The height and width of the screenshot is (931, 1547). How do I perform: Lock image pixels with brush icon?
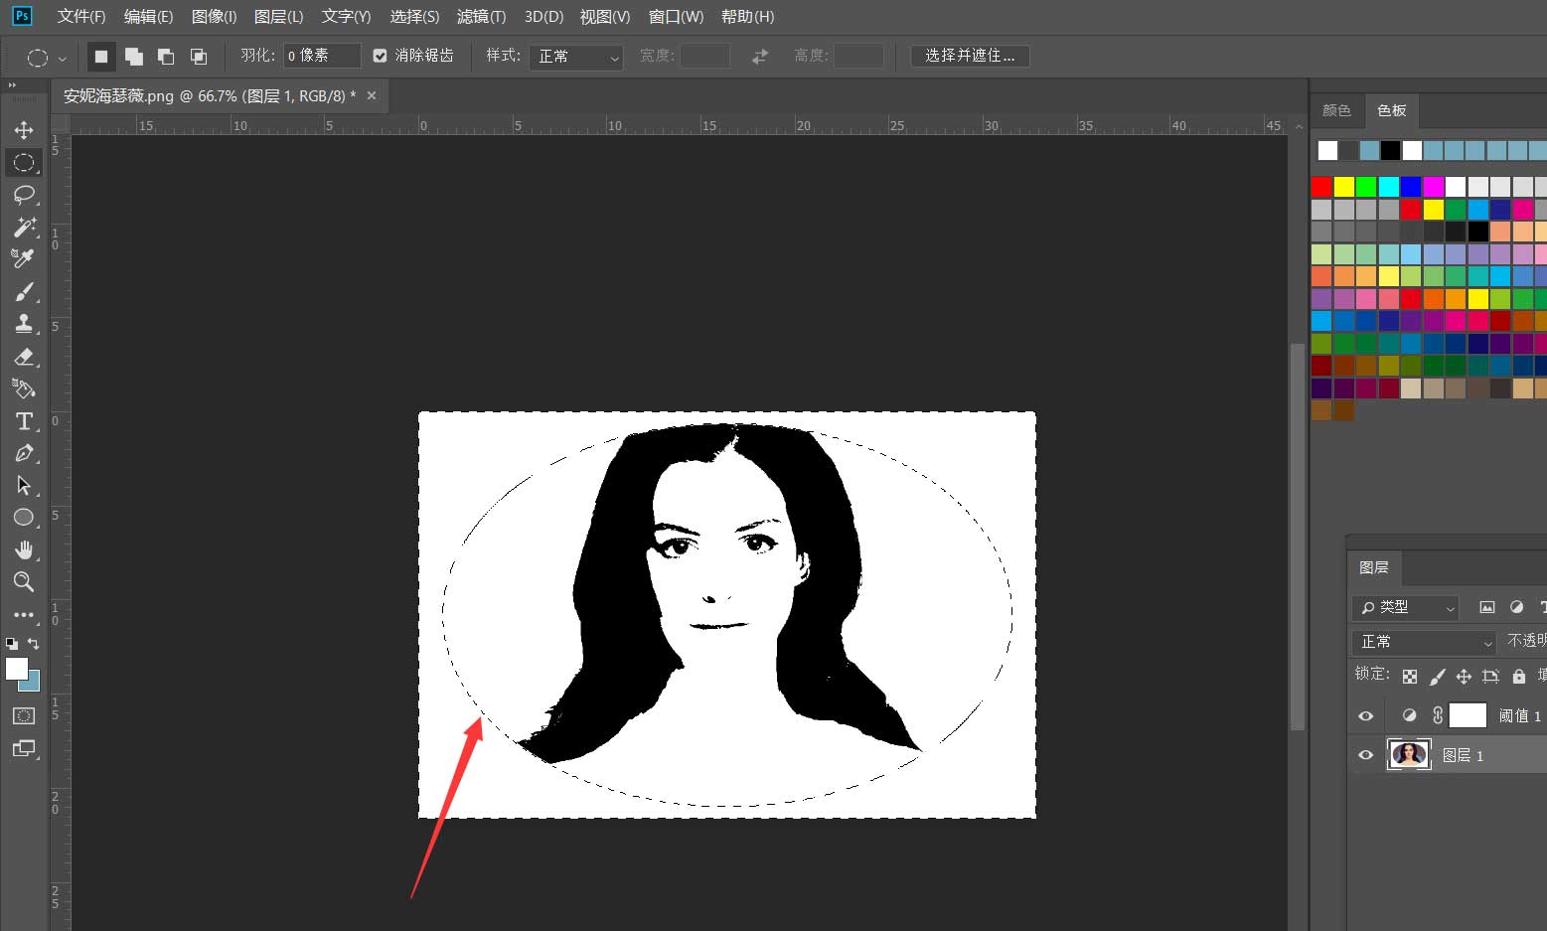click(x=1437, y=677)
